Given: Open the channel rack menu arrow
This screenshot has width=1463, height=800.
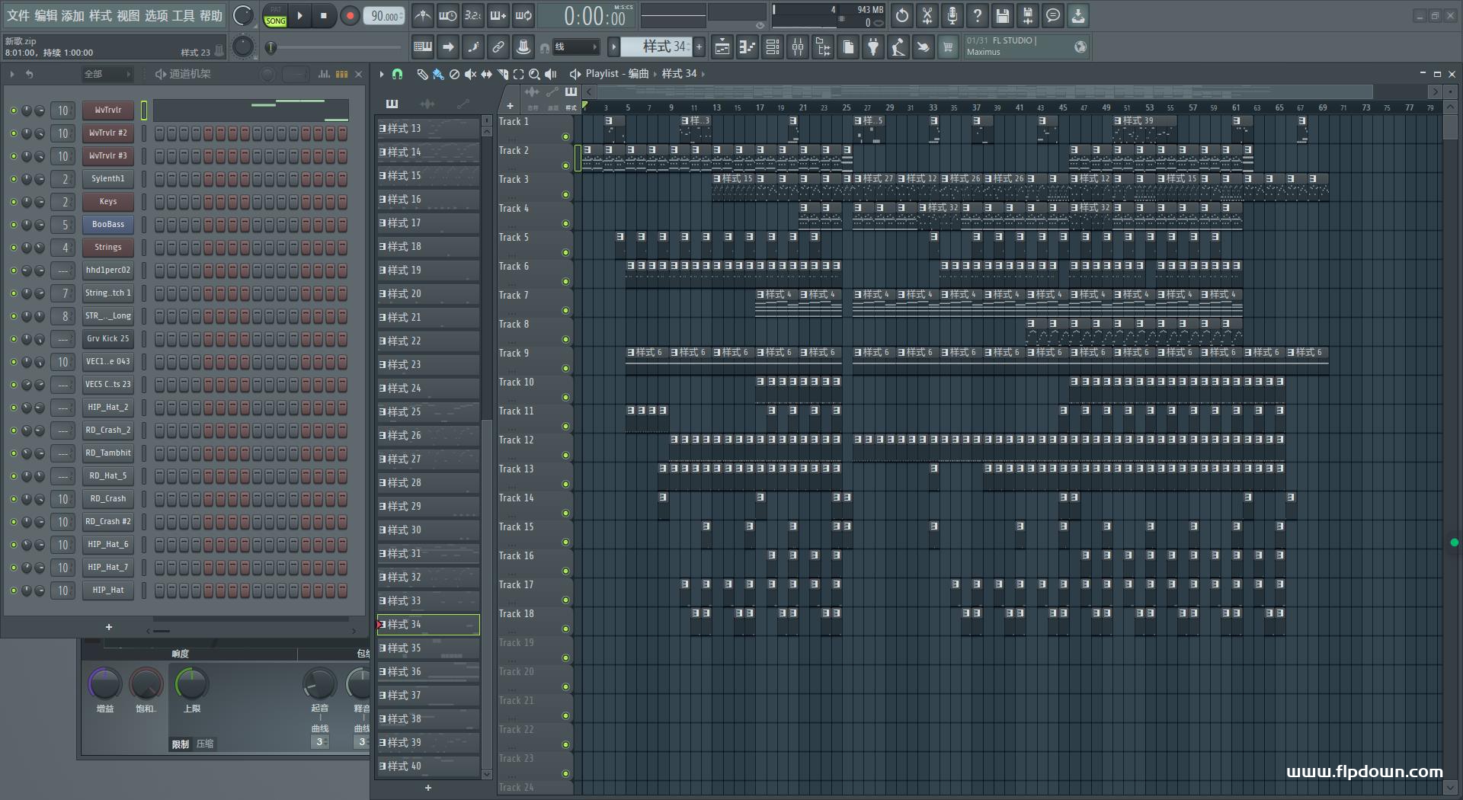Looking at the screenshot, I should 12,74.
